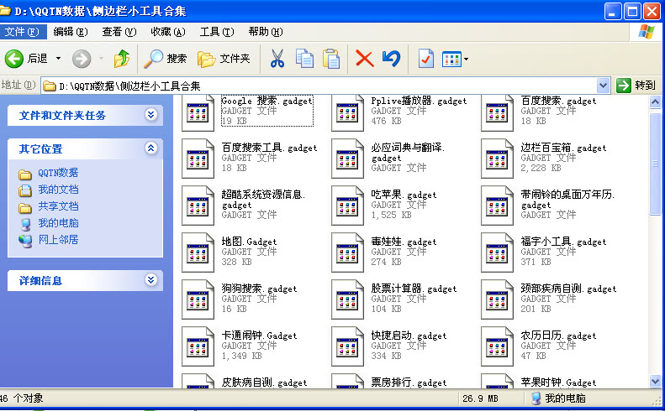Select the 毒娃娃.gadget file icon

(347, 252)
